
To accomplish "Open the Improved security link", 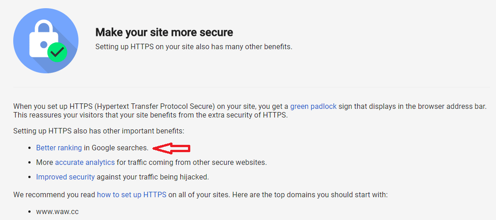I will click(x=65, y=177).
